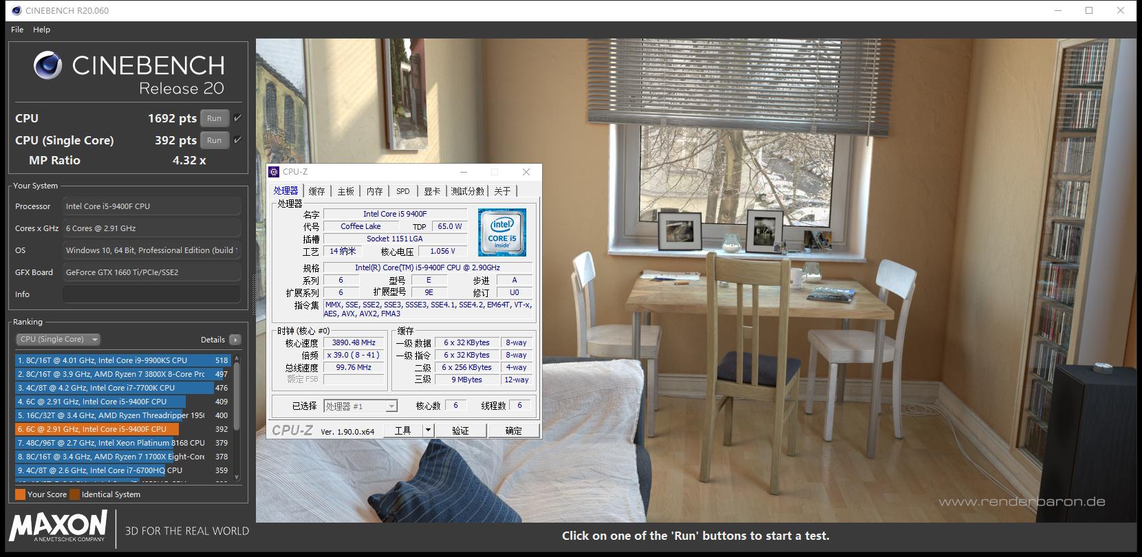Click the ranking list scrollbar thumb
Screen dimensions: 1142x557
237,395
